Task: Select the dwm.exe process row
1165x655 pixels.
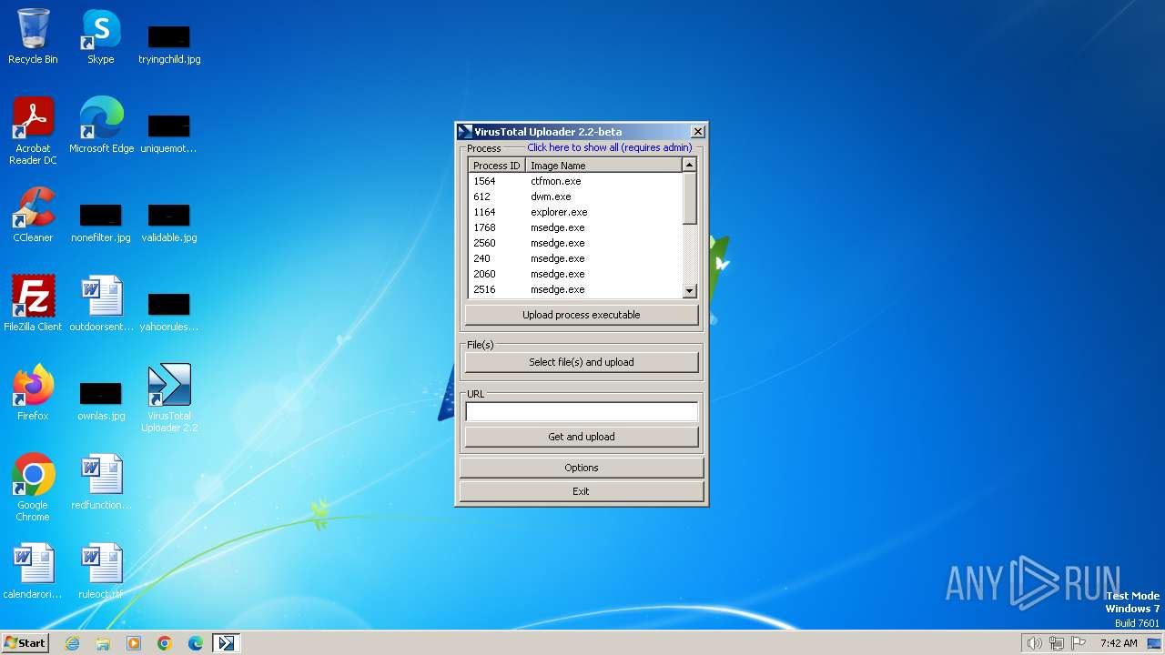Action: 575,196
